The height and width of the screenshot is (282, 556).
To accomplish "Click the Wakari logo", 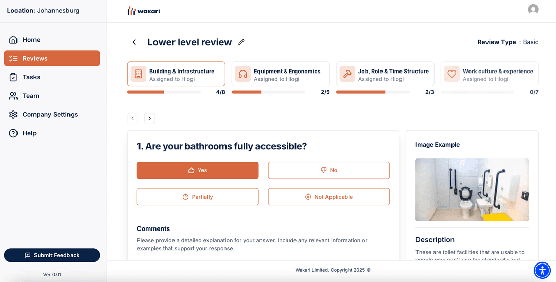I will pyautogui.click(x=144, y=11).
